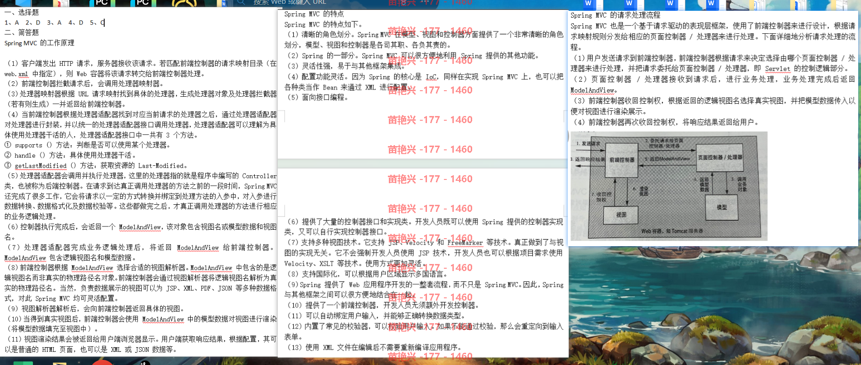Click the 页面控制器/处理器 box in the diagram
This screenshot has height=365, width=861.
720,157
